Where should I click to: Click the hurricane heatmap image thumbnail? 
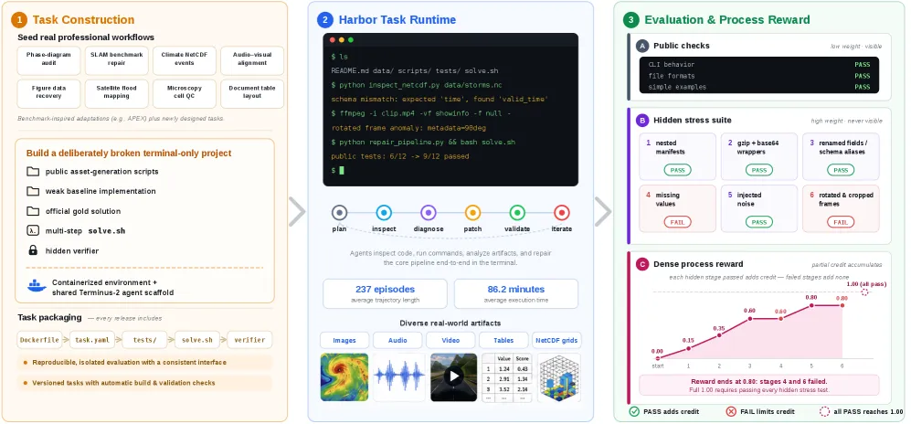point(344,377)
